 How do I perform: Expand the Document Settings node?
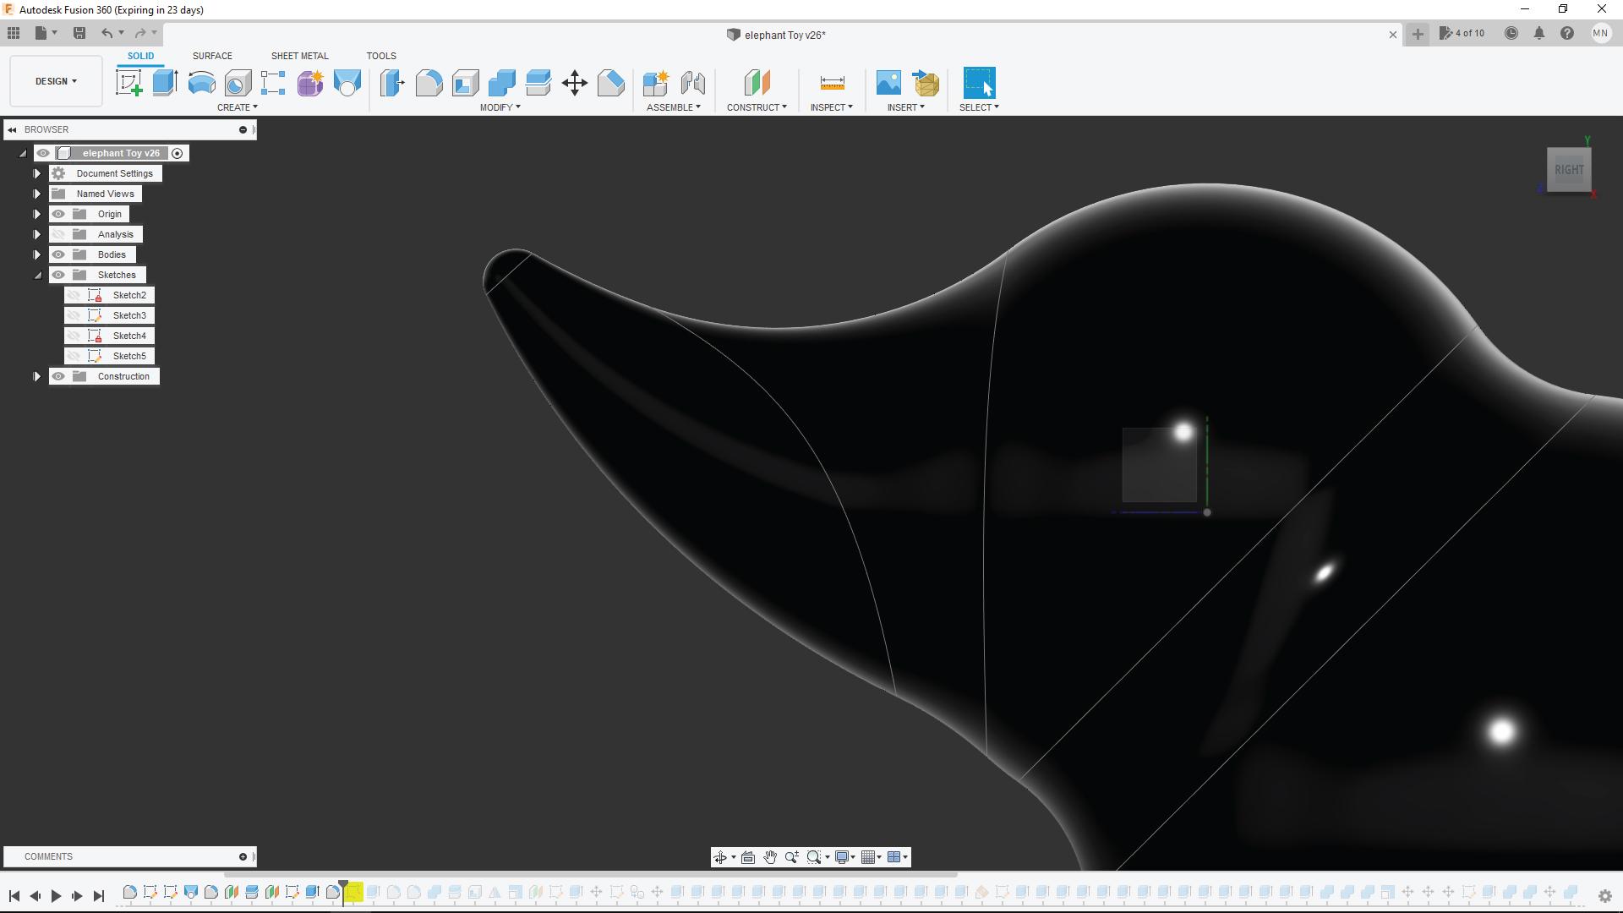pos(37,172)
